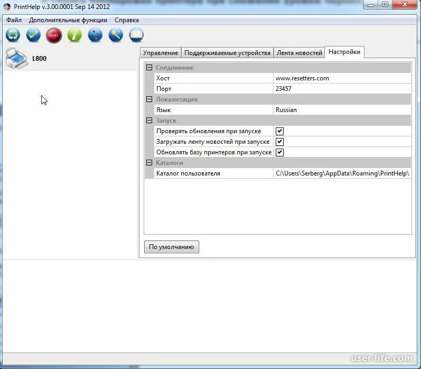Viewport: 421px width, 369px height.
Task: Open the Язык value Russian
Action: [x=342, y=110]
